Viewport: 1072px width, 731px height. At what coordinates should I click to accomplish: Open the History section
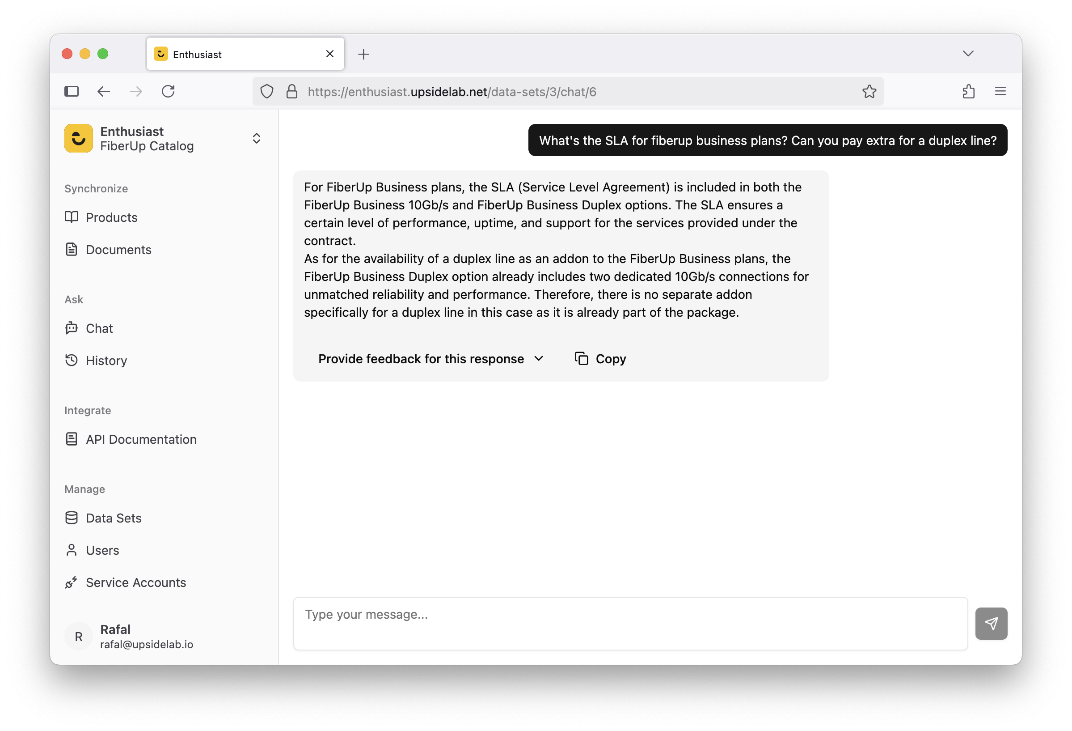click(106, 359)
